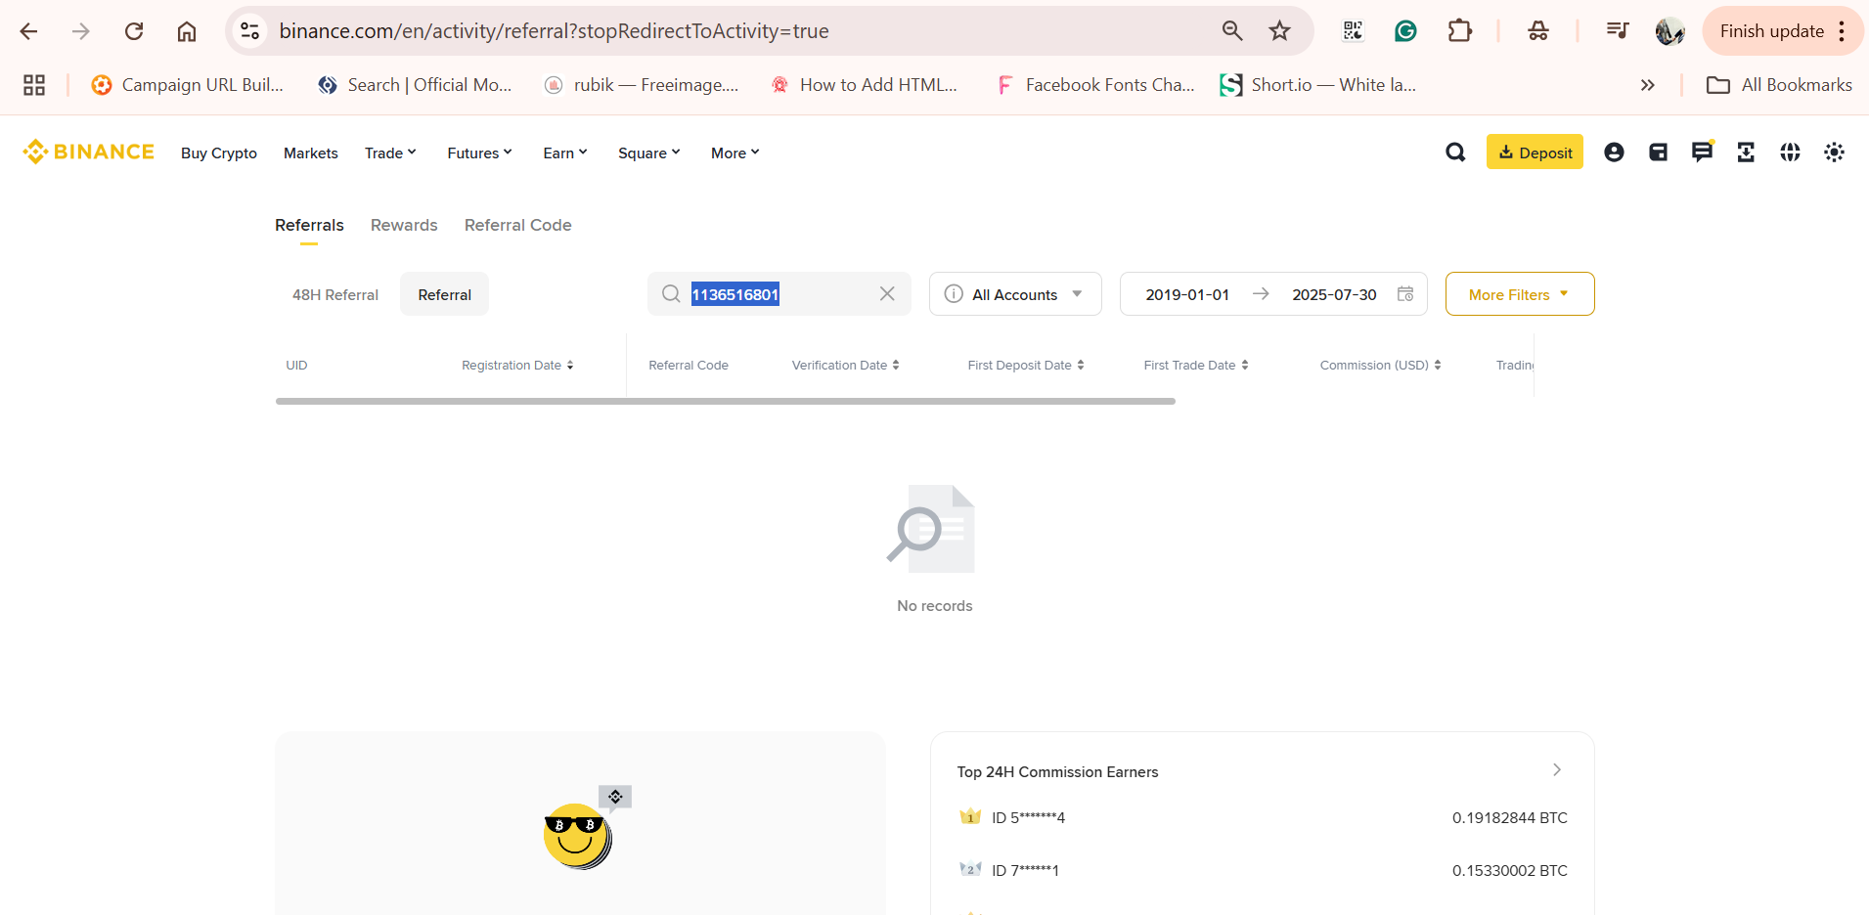
Task: Go back with the browser back arrow
Action: (x=28, y=31)
